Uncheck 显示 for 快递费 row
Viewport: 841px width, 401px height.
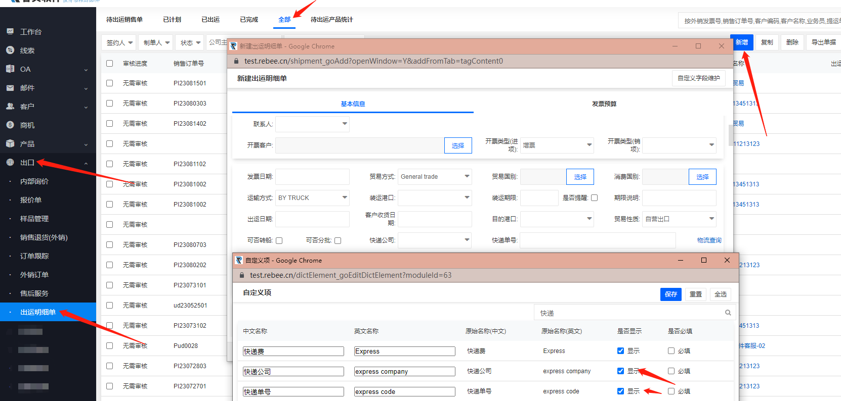coord(620,350)
